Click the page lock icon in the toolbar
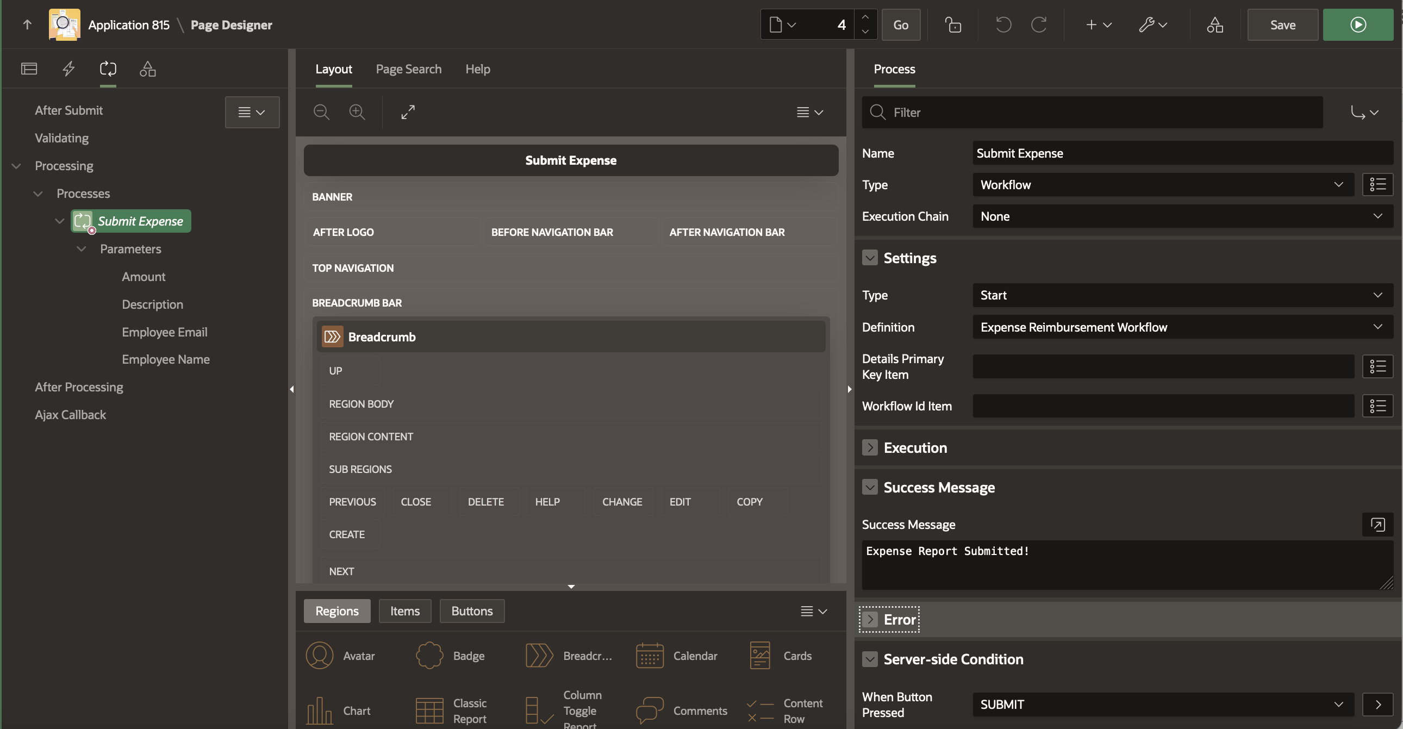The width and height of the screenshot is (1403, 729). click(952, 25)
